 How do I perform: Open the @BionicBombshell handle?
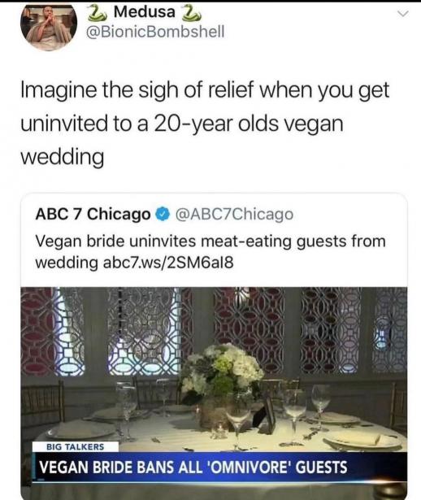155,32
